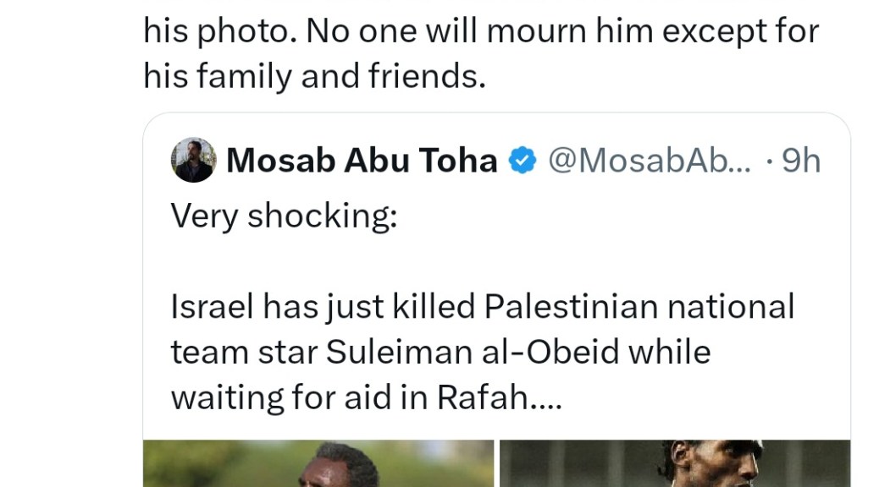
Task: Click the "Israel has just killed" text line
Action: [323, 306]
